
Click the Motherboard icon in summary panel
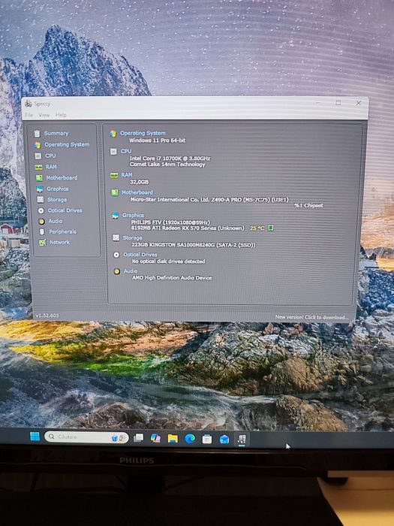click(115, 192)
